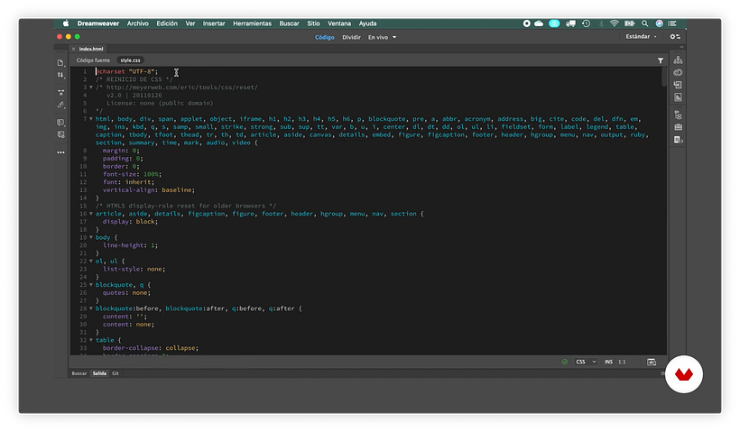
Task: Click the 1:1 cursor position indicator
Action: 622,362
